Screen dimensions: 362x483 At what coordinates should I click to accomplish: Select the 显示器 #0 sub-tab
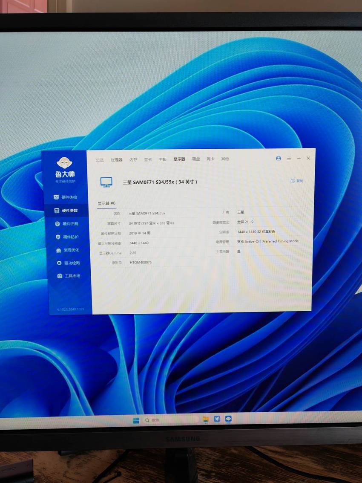(x=106, y=203)
